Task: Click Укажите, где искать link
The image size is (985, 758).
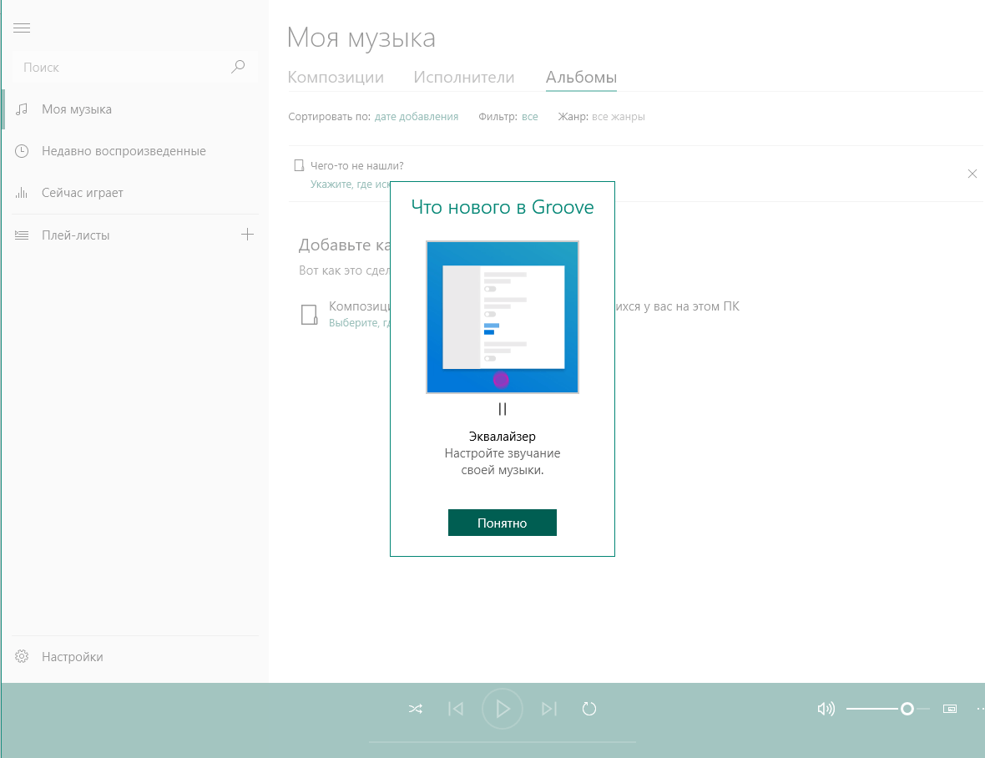Action: click(x=350, y=184)
